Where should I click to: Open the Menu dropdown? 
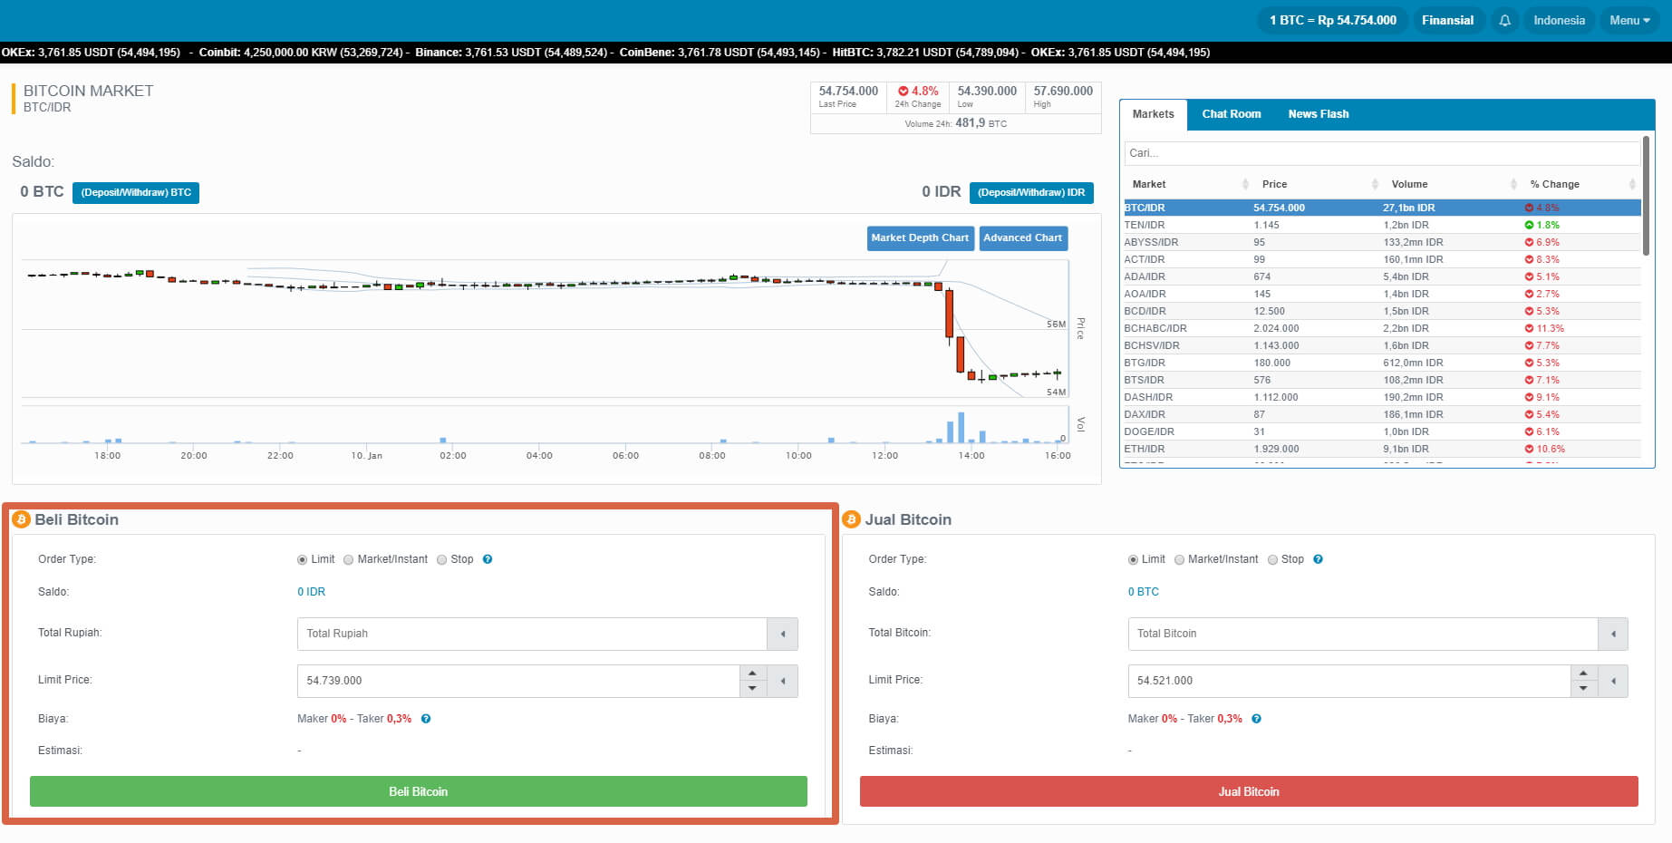tap(1629, 20)
